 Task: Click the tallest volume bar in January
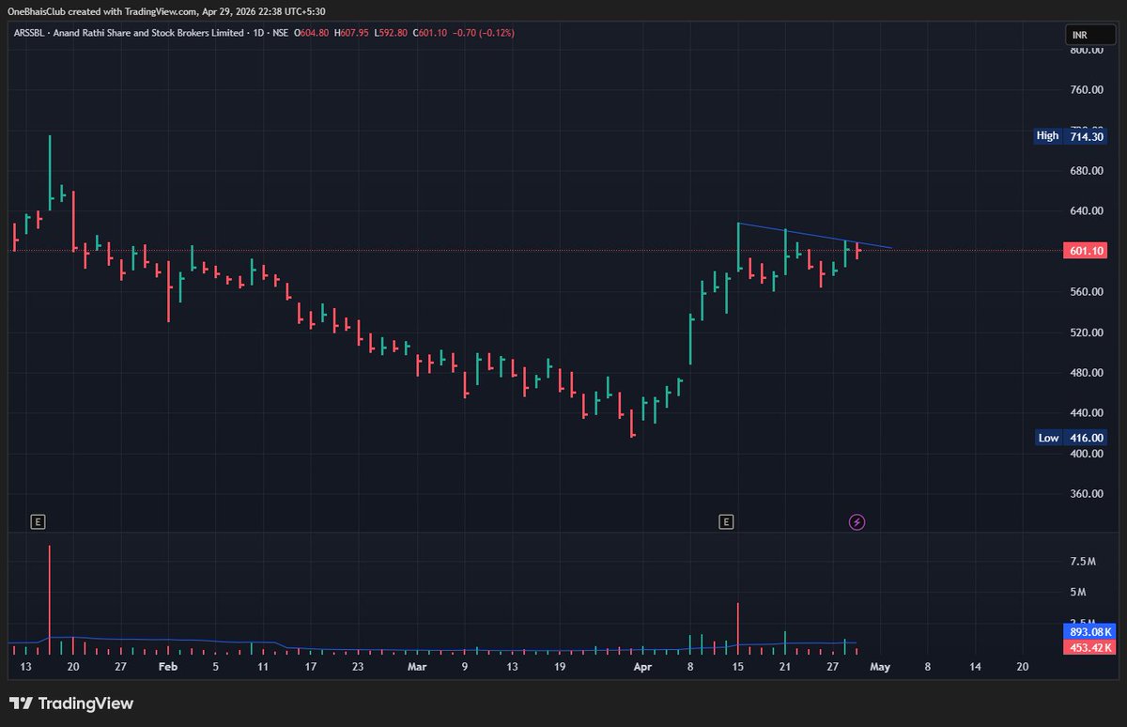click(50, 599)
